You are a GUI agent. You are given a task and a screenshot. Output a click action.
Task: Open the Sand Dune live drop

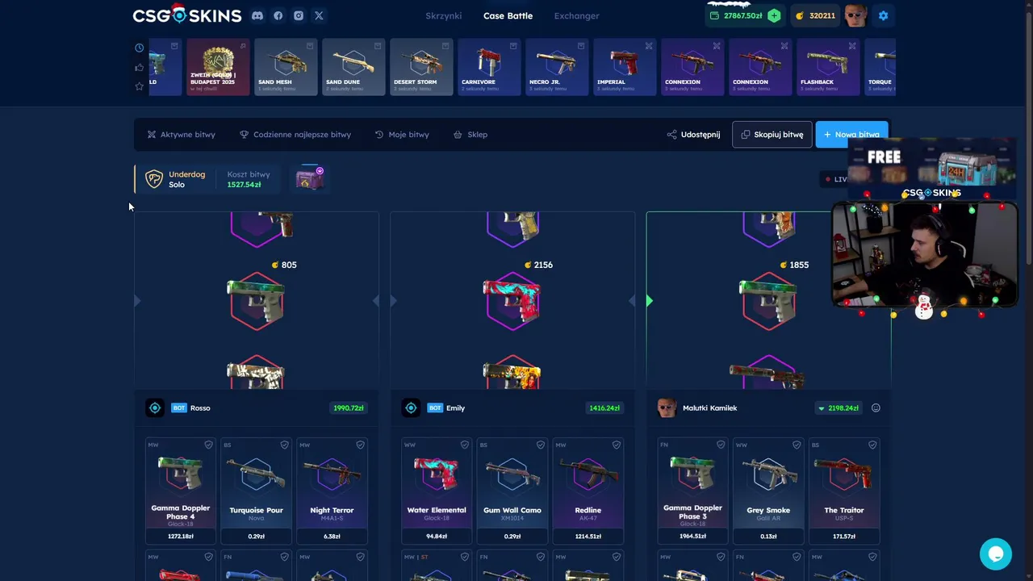coord(353,67)
